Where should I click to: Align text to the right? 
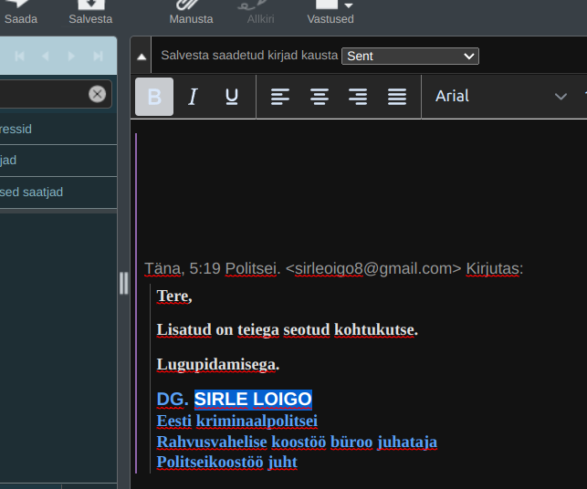(358, 97)
